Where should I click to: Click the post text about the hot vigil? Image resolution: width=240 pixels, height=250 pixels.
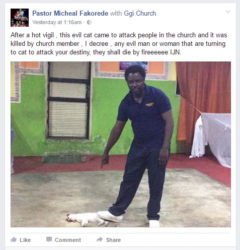click(119, 44)
